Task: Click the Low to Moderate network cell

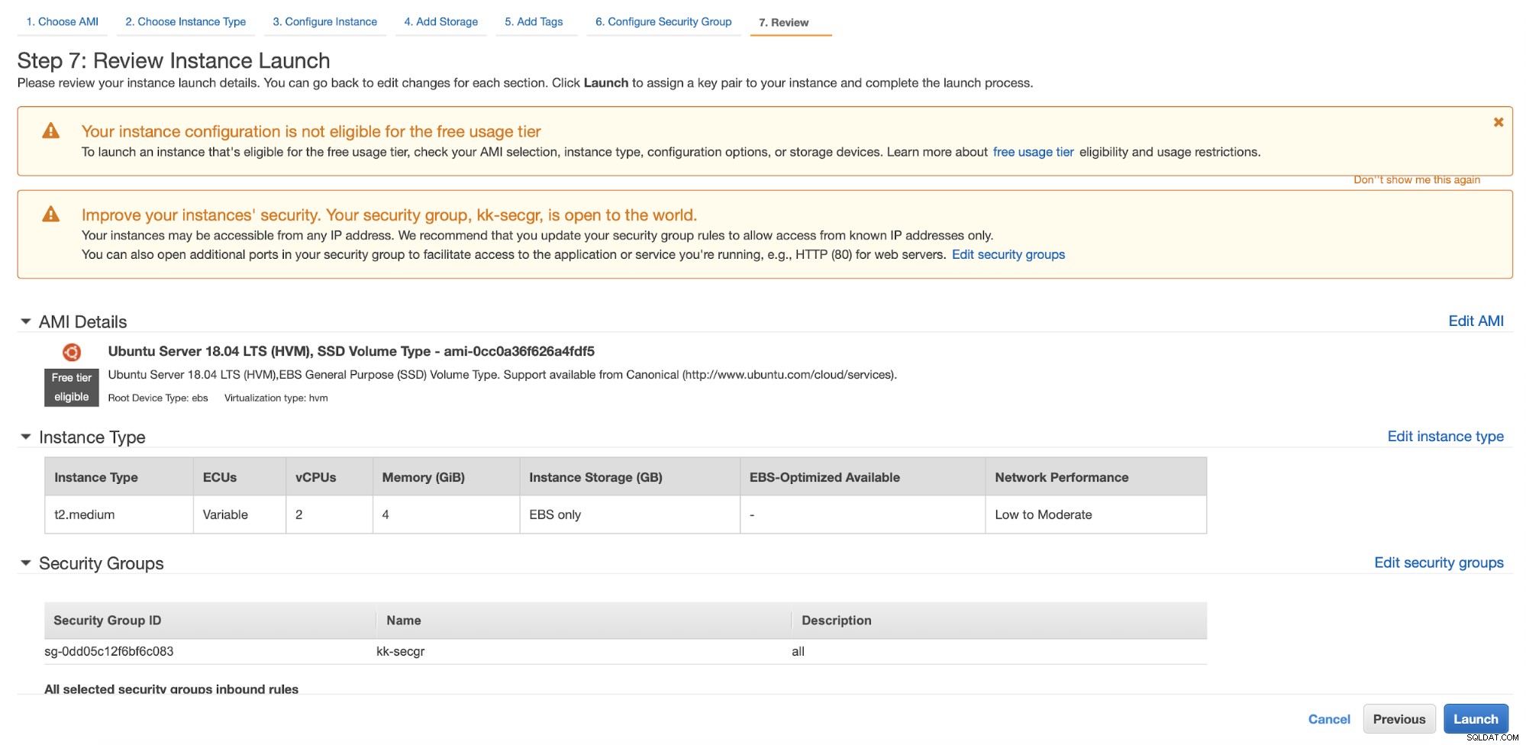Action: pos(1095,514)
